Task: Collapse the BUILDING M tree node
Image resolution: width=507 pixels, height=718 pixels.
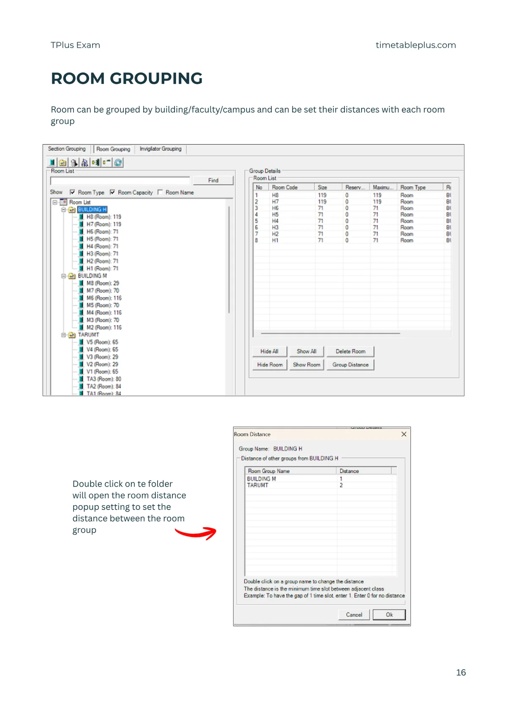Action: click(x=63, y=276)
